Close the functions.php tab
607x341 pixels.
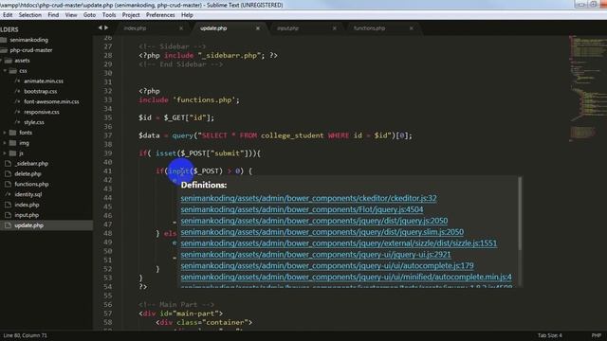411,28
